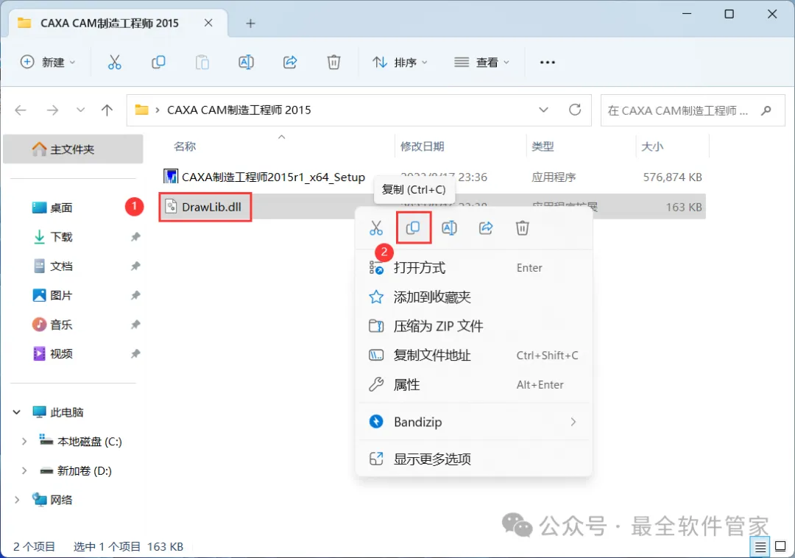
Task: Open the address bar history dropdown
Action: tap(543, 110)
